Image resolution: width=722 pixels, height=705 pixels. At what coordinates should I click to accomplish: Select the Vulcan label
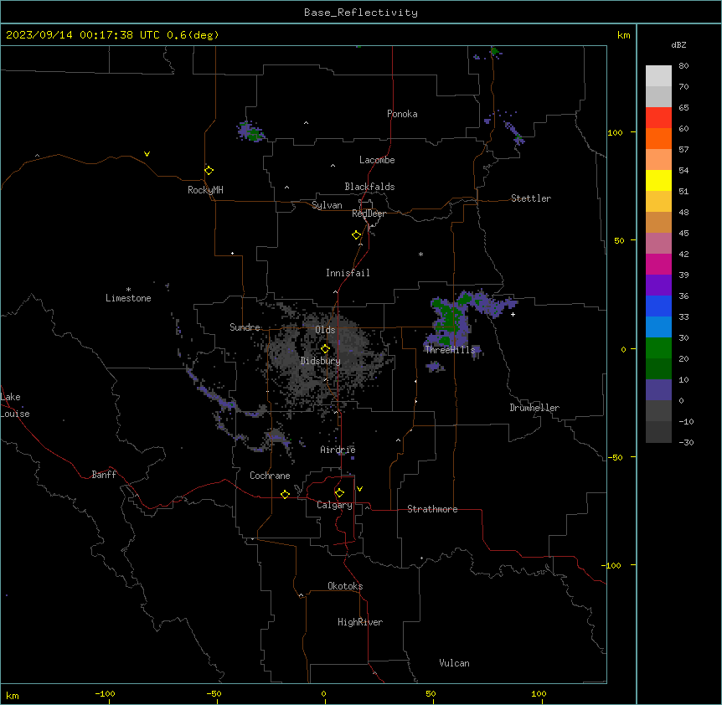click(x=454, y=663)
